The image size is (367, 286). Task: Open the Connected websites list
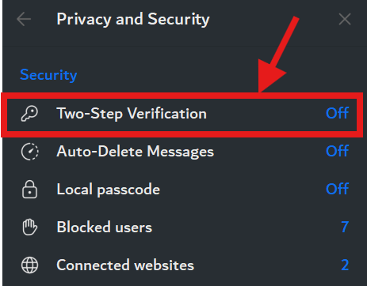coord(185,265)
